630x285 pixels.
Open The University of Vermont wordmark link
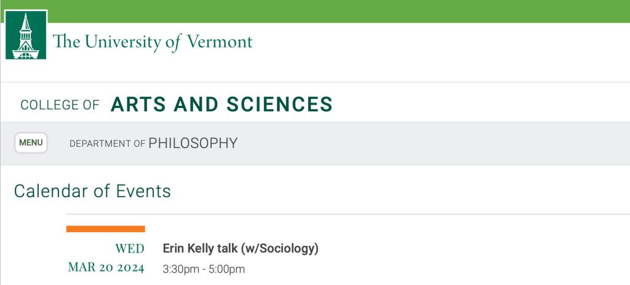[x=153, y=42]
